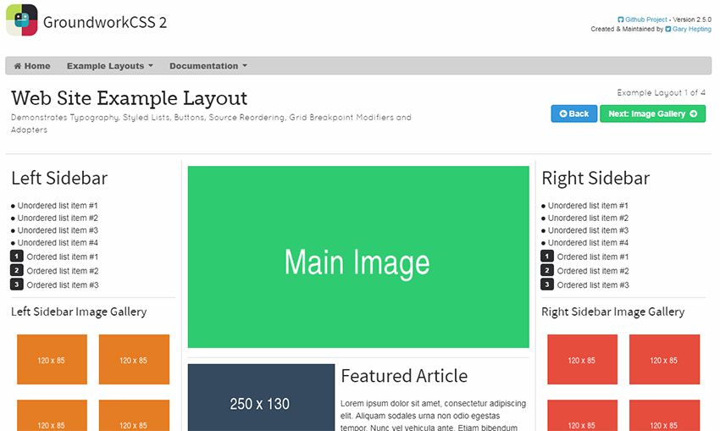Image resolution: width=720 pixels, height=431 pixels.
Task: Click the Twitter icon beside Gary Hepting
Action: click(668, 29)
